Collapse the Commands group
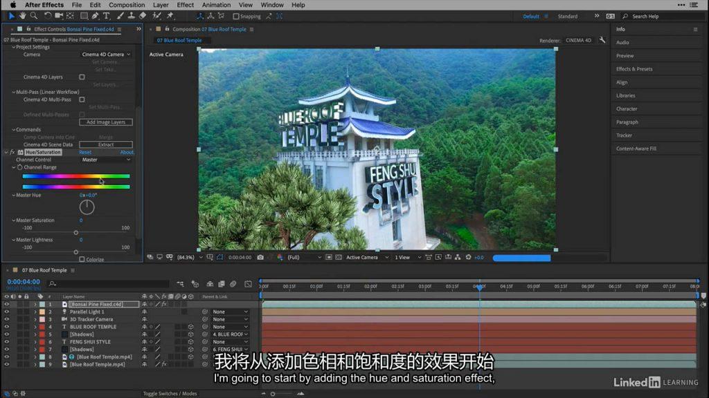This screenshot has height=398, width=709. tap(14, 129)
